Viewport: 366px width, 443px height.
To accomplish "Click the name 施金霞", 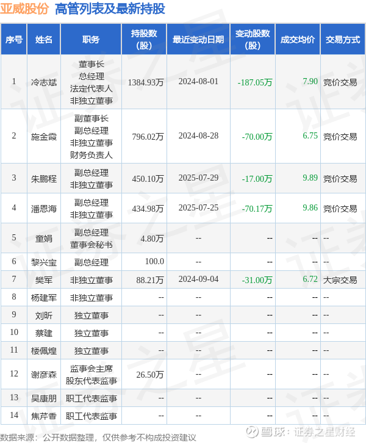I will pos(44,137).
